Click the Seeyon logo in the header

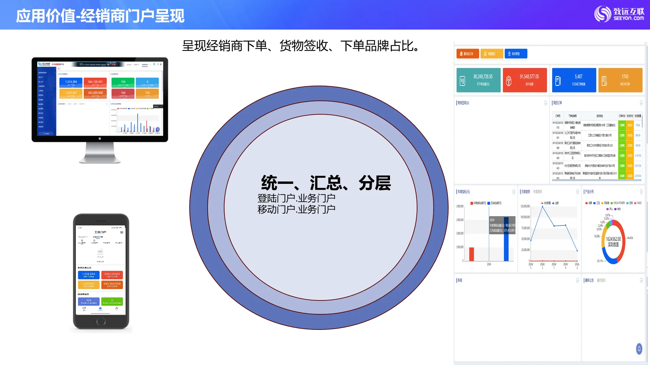(x=619, y=14)
